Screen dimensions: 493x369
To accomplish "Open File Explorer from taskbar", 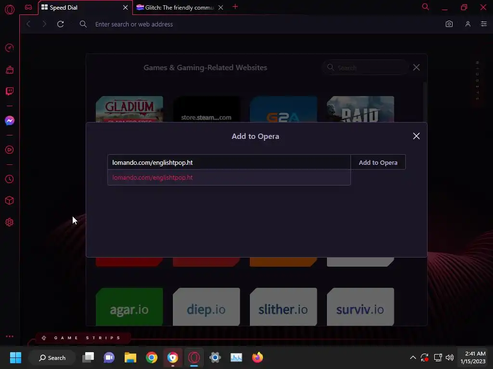I will (x=130, y=357).
